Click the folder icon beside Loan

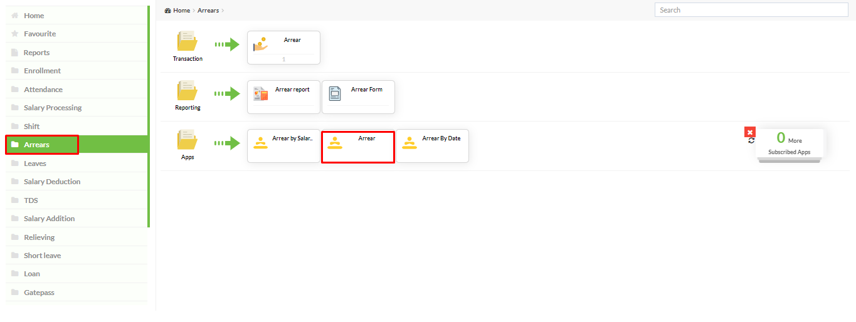(14, 274)
